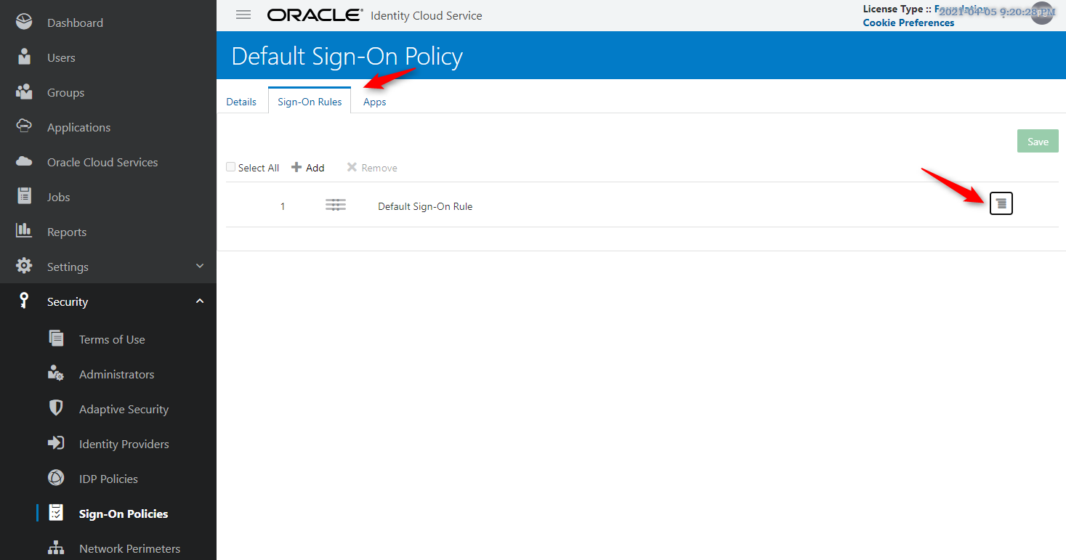The height and width of the screenshot is (560, 1066).
Task: Select the Adaptive Security shield icon
Action: click(x=56, y=408)
